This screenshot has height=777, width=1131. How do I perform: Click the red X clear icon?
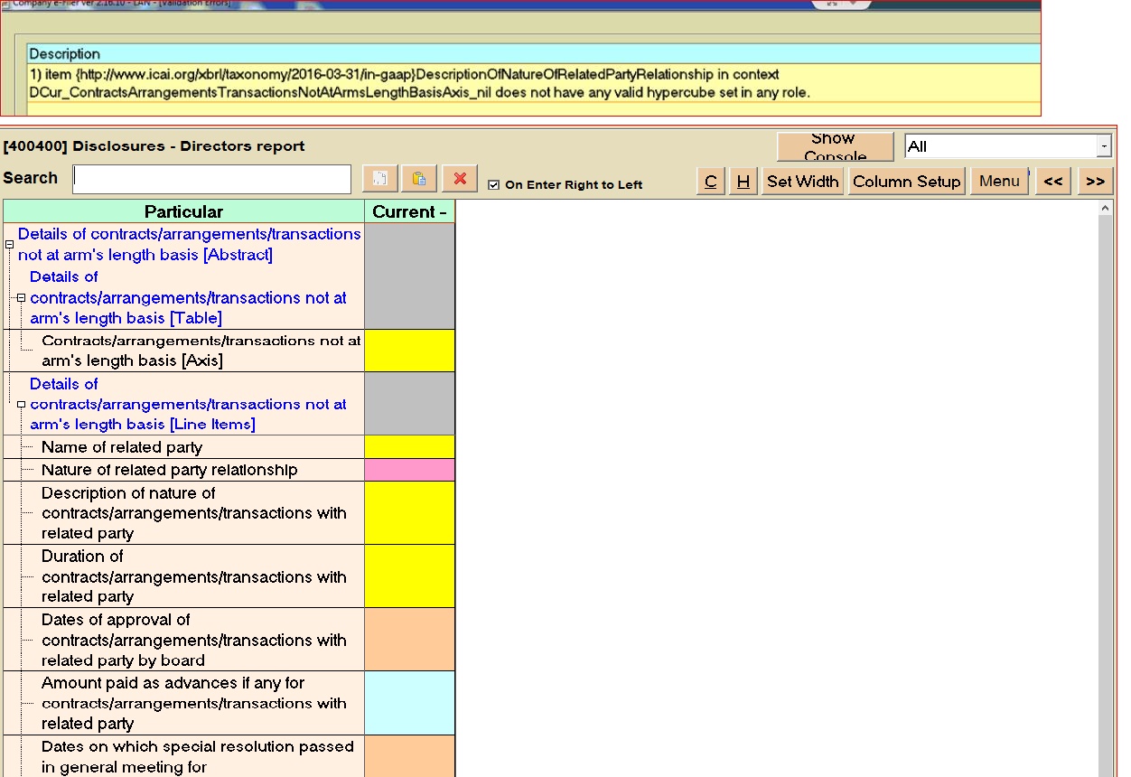tap(460, 179)
